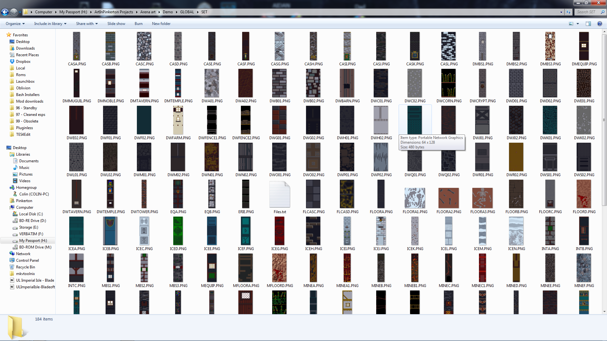
Task: Click the Change your view icon
Action: click(571, 24)
